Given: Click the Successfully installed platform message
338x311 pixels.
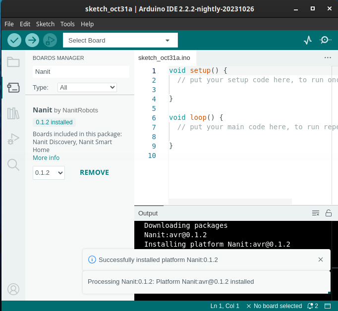Looking at the screenshot, I should (x=158, y=259).
